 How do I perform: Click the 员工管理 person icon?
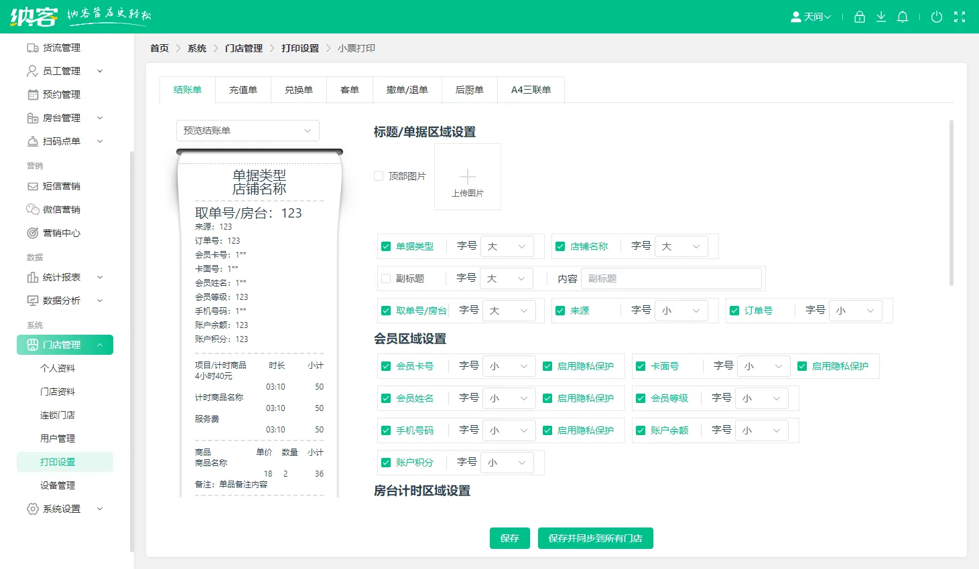(x=32, y=71)
